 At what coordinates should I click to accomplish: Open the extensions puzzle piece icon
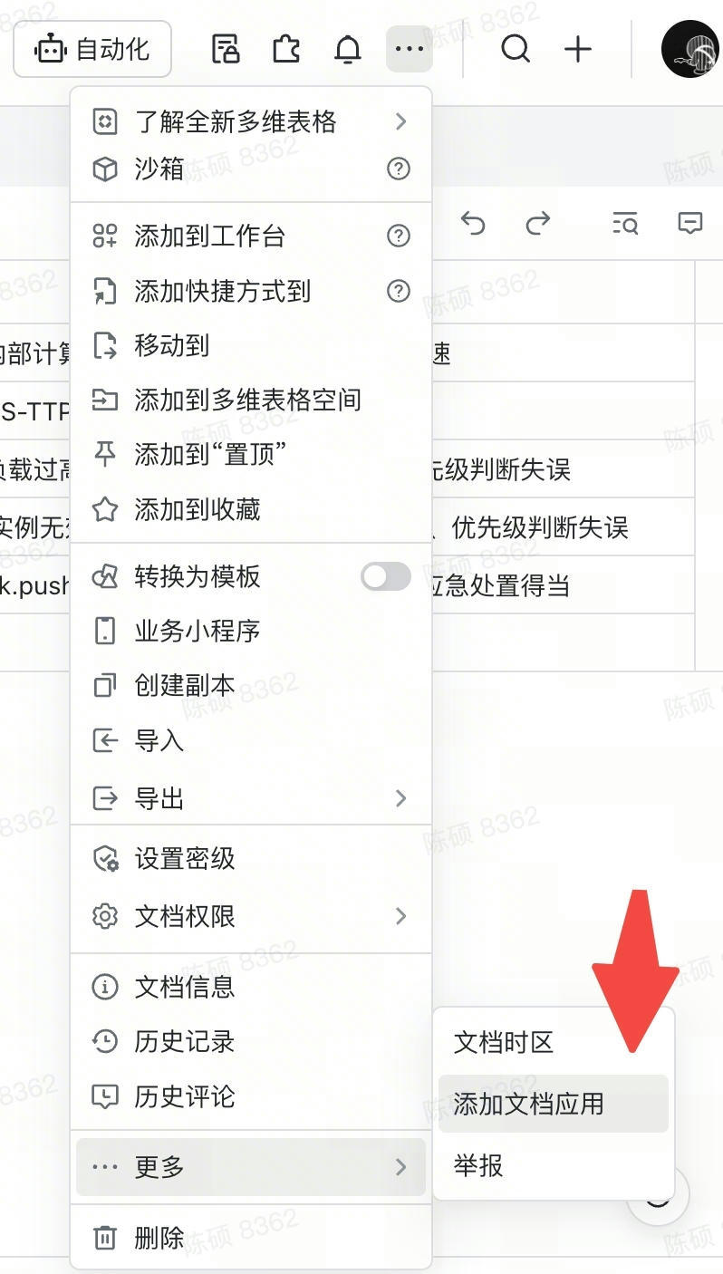pos(286,49)
